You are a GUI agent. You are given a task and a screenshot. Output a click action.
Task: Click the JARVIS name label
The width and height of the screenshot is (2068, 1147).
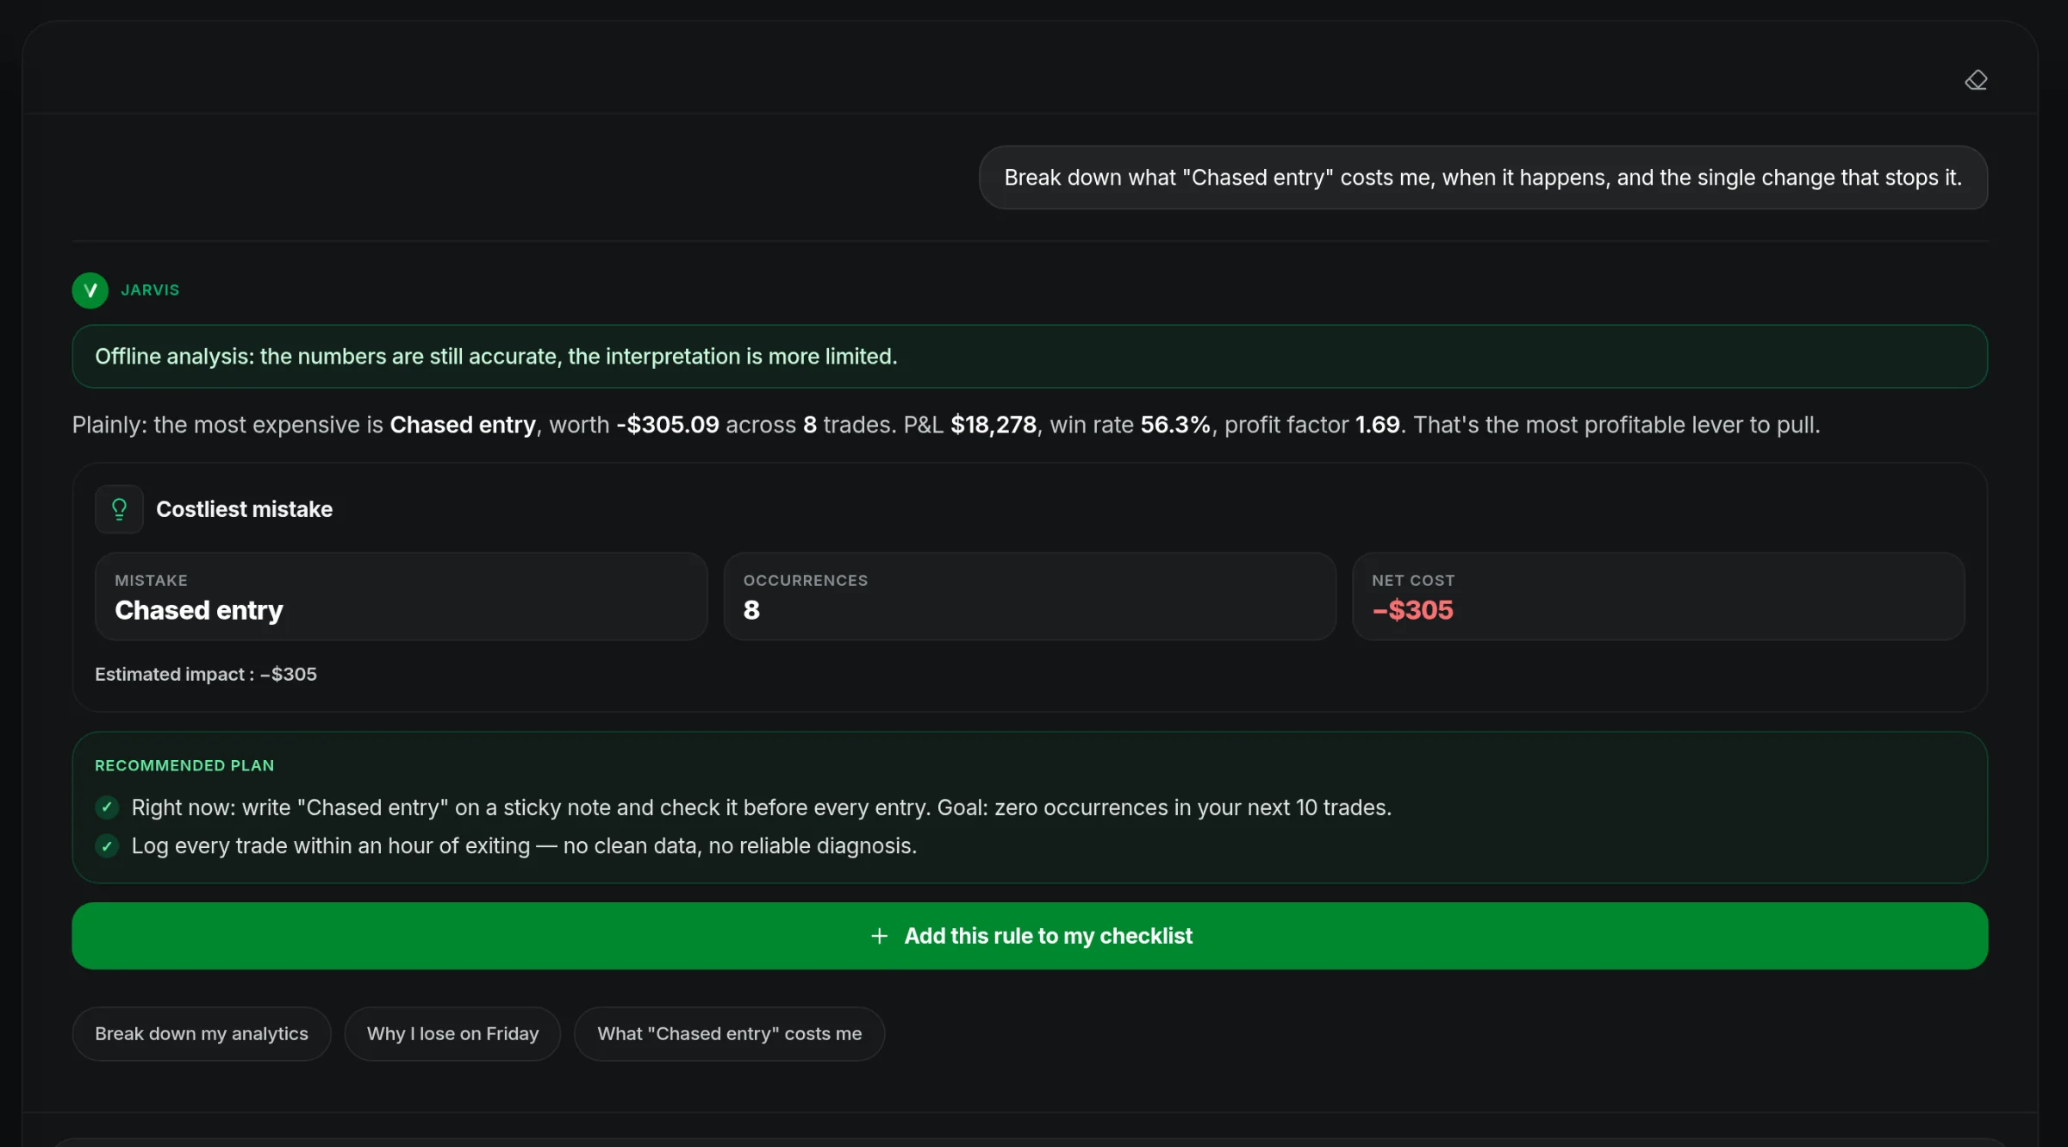pos(150,290)
